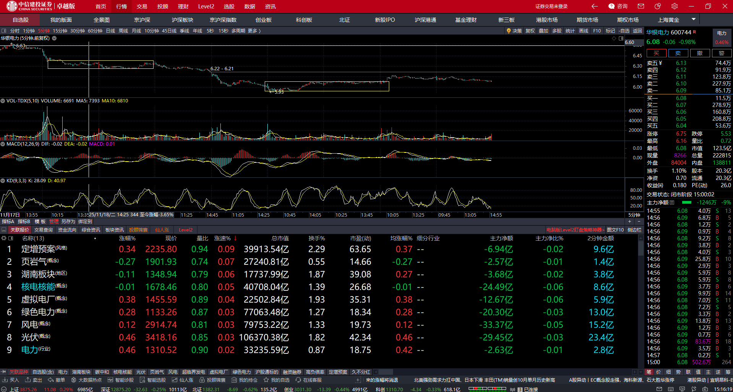Expand 更多 period options list
Image resolution: width=733 pixels, height=392 pixels.
(254, 31)
